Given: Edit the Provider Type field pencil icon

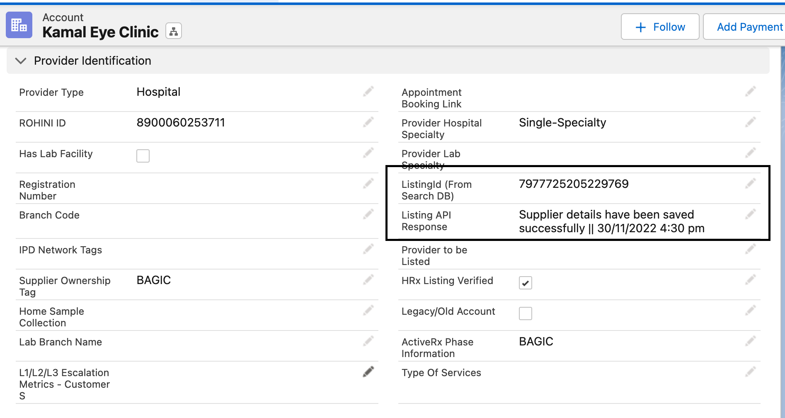Looking at the screenshot, I should pyautogui.click(x=368, y=92).
